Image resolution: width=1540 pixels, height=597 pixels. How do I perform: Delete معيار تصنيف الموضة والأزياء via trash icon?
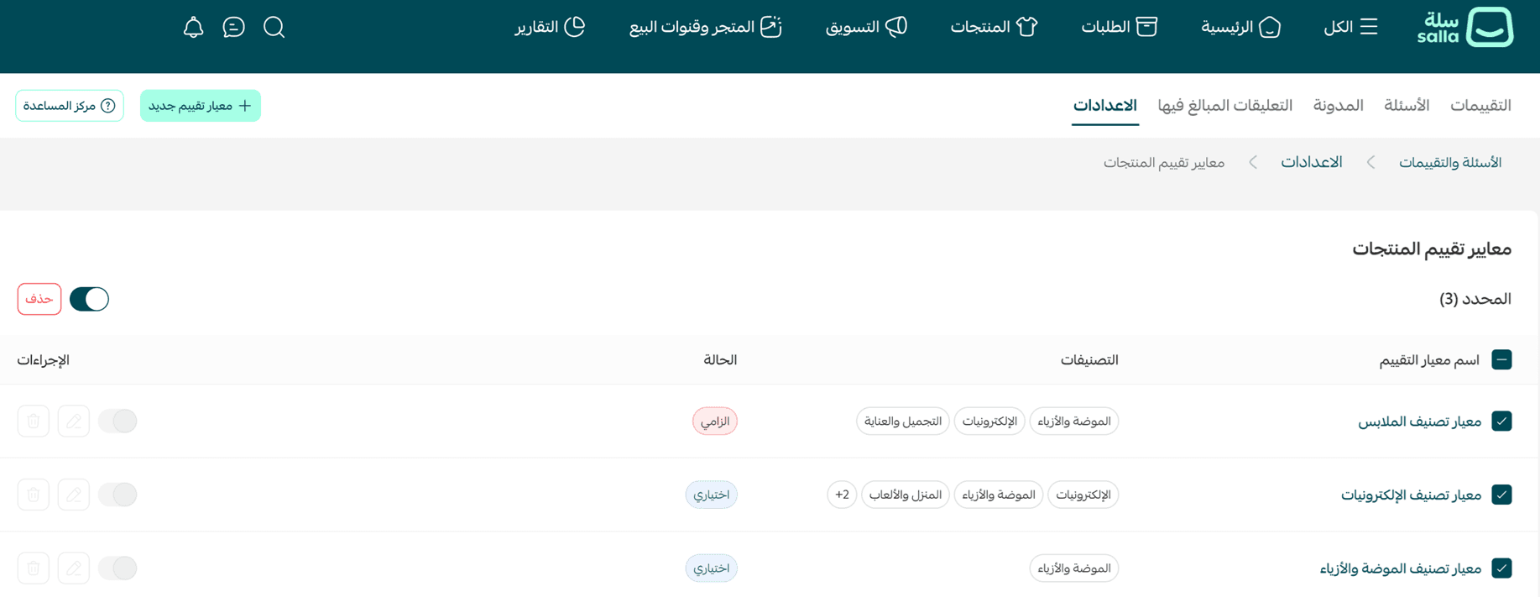click(x=34, y=568)
